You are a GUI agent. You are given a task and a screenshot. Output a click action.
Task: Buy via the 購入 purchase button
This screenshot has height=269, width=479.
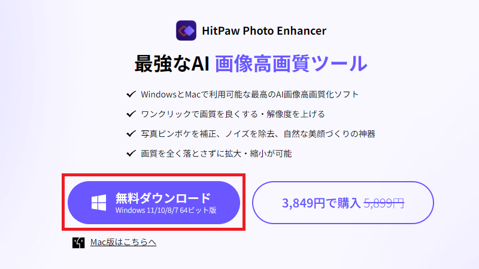[342, 203]
